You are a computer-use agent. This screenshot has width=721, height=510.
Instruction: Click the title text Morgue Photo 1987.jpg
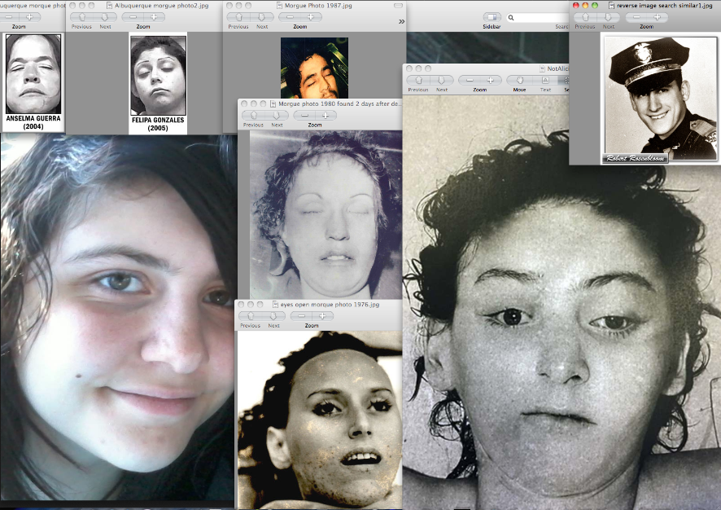[318, 6]
